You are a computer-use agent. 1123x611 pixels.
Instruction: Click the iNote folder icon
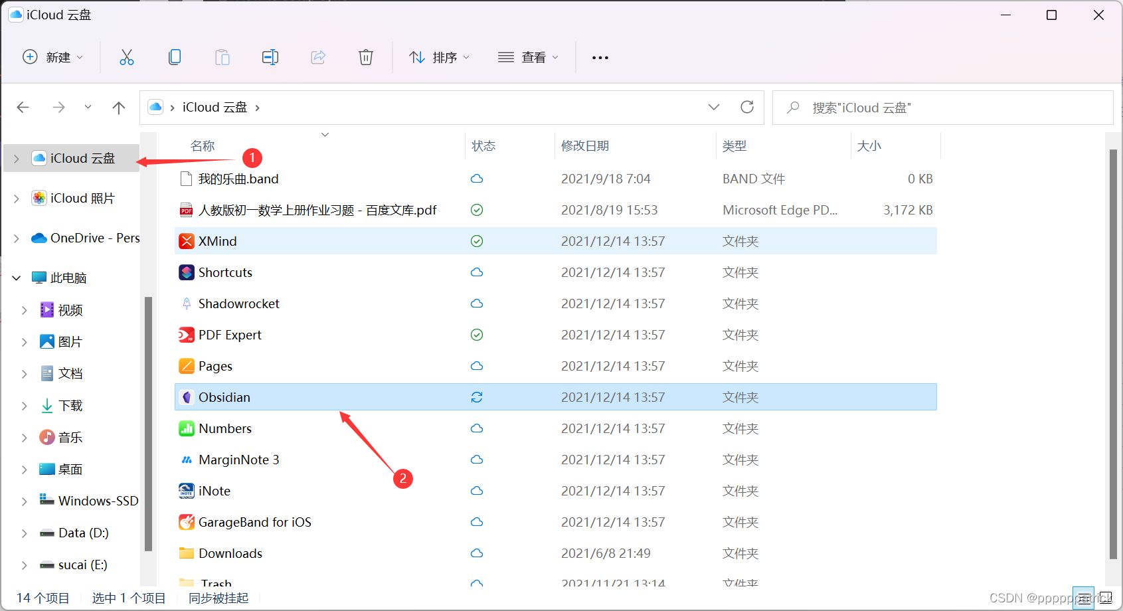(x=187, y=491)
